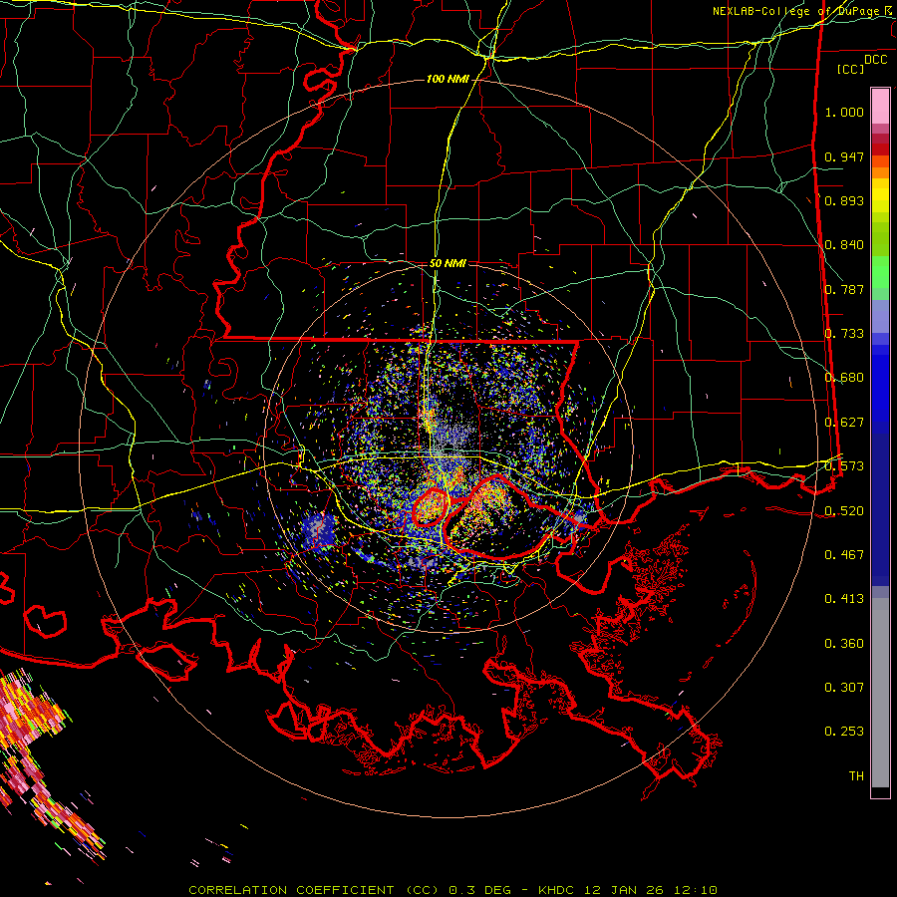Image resolution: width=897 pixels, height=897 pixels.
Task: Click the [CC] units label above color bar
Action: pos(851,69)
